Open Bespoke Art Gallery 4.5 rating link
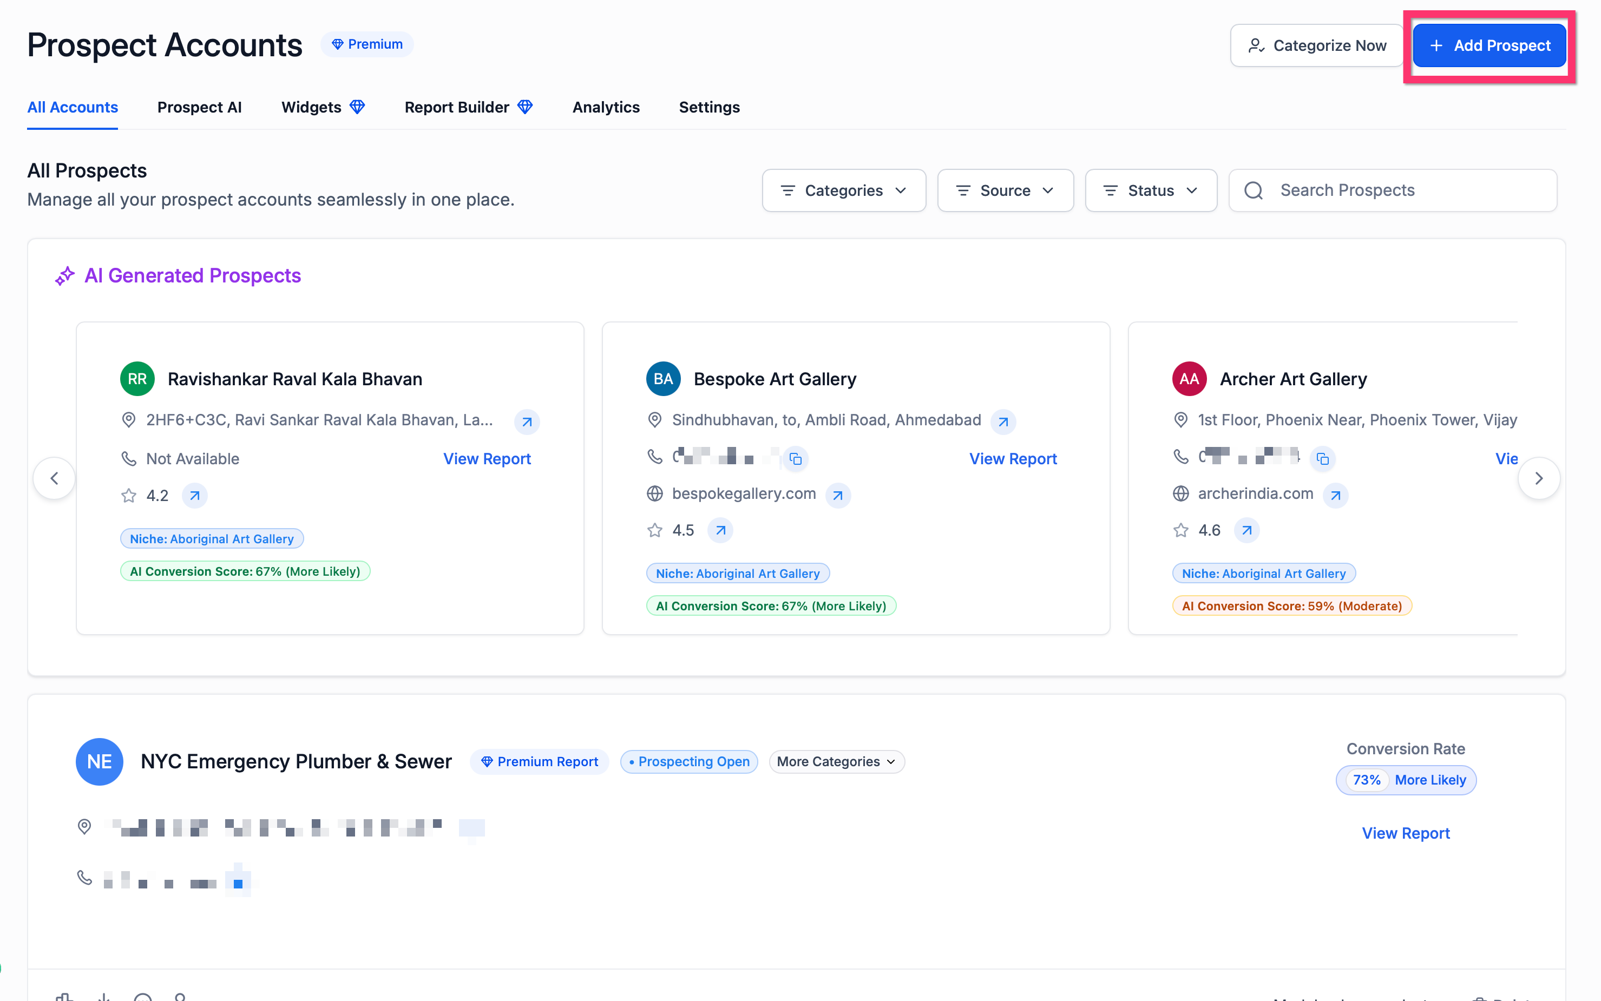Image resolution: width=1601 pixels, height=1001 pixels. pos(720,530)
